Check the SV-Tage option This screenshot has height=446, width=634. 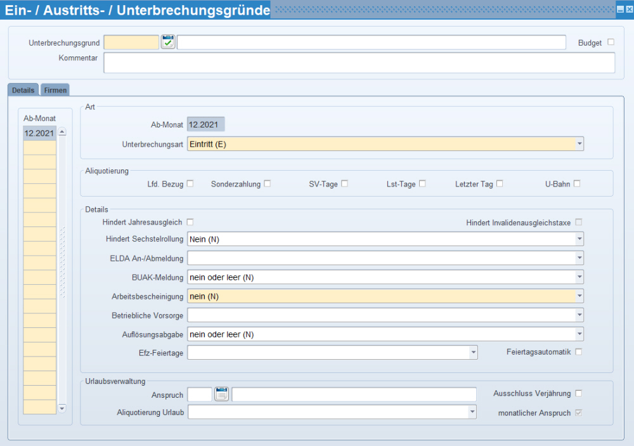(x=344, y=184)
